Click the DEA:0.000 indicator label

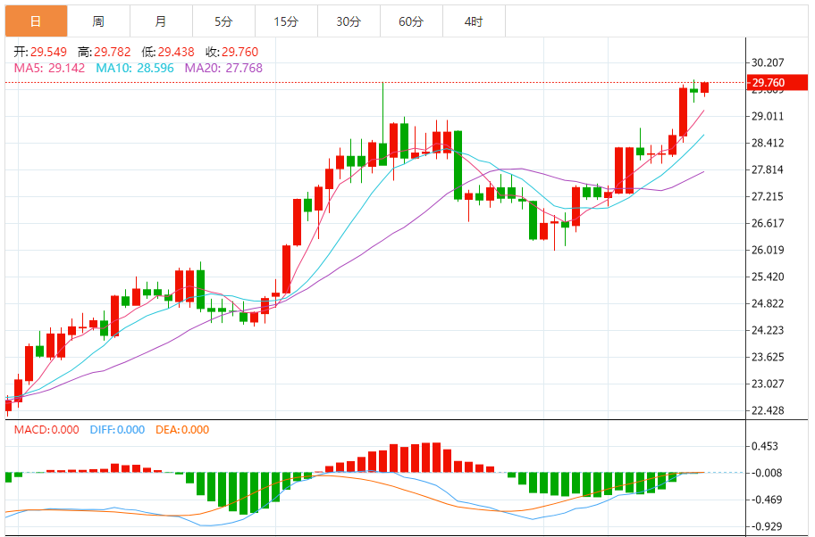click(182, 430)
